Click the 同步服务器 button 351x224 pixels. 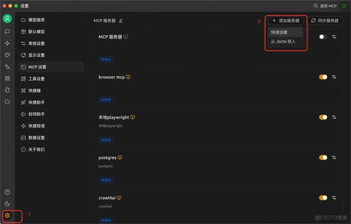tap(326, 20)
